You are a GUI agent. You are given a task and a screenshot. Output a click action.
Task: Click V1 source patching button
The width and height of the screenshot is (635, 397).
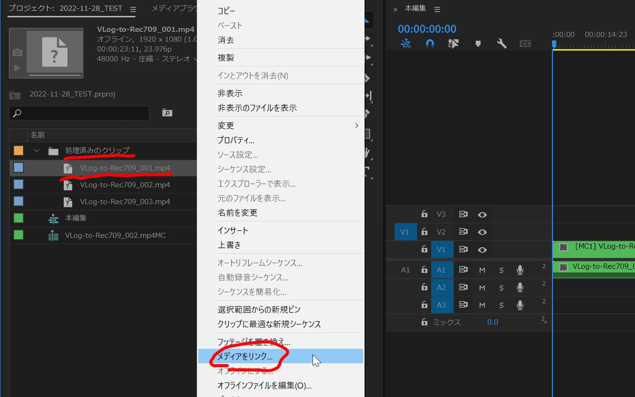(405, 232)
